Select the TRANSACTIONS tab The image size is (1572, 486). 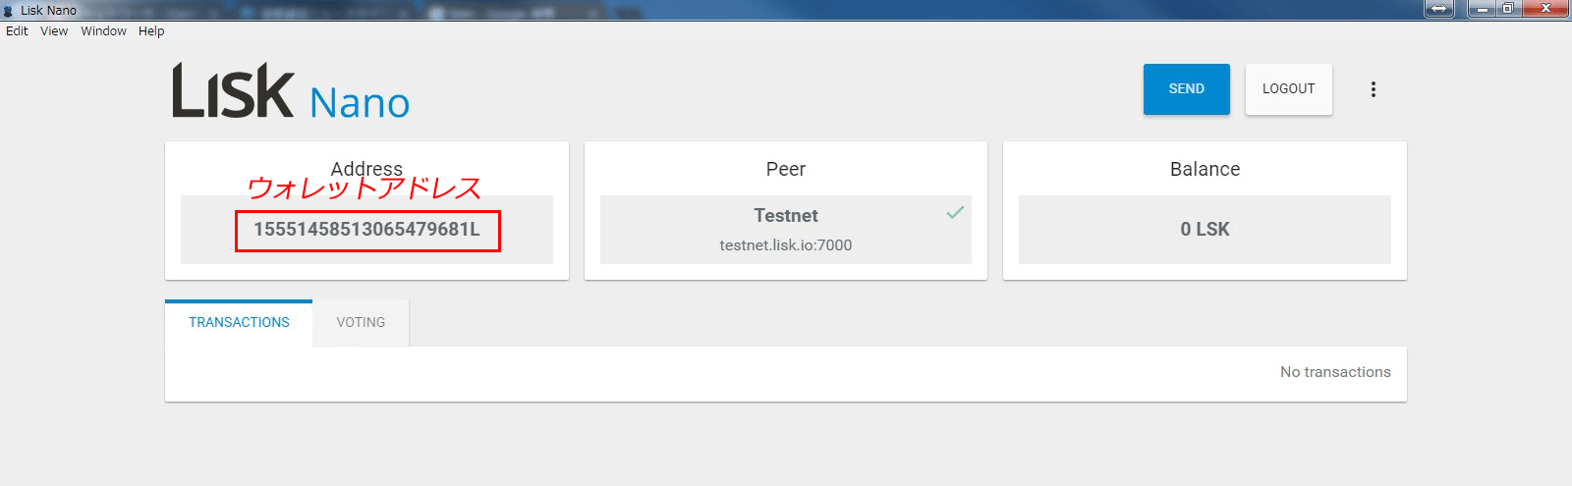tap(239, 323)
